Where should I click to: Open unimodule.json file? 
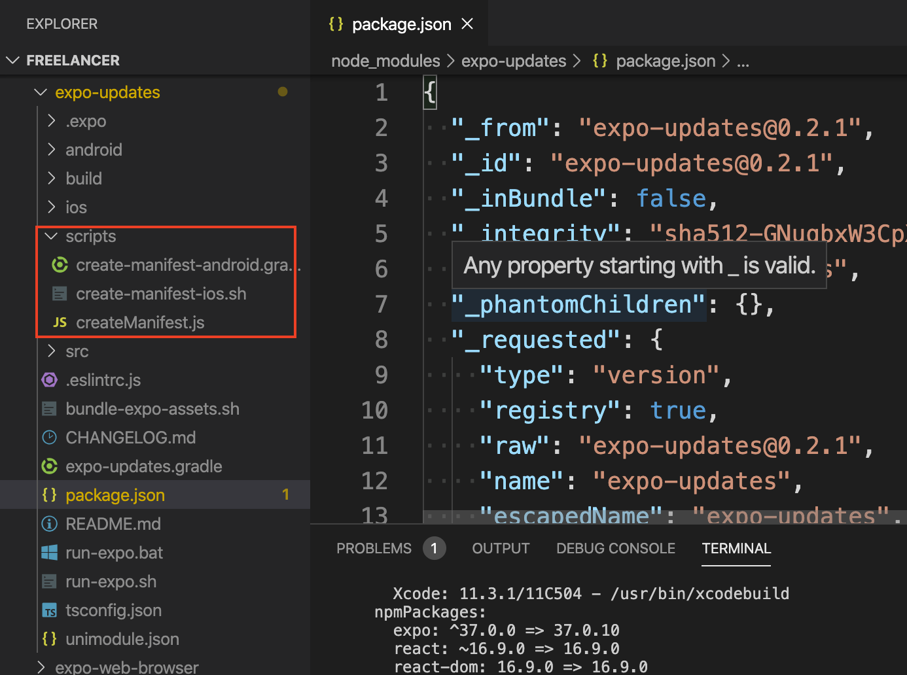click(122, 639)
